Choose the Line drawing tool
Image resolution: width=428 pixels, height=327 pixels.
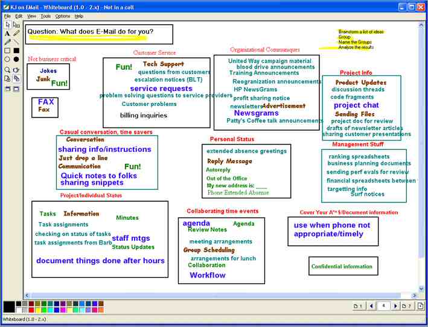click(x=16, y=42)
